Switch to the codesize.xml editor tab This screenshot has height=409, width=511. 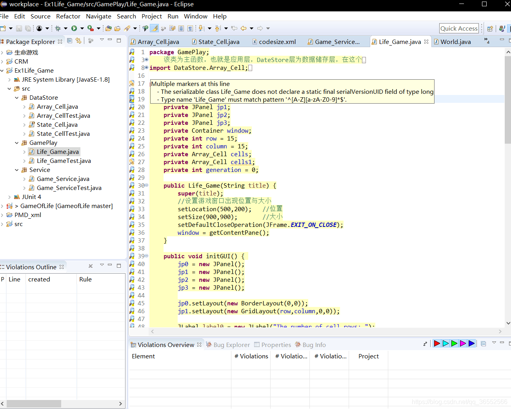tap(274, 42)
